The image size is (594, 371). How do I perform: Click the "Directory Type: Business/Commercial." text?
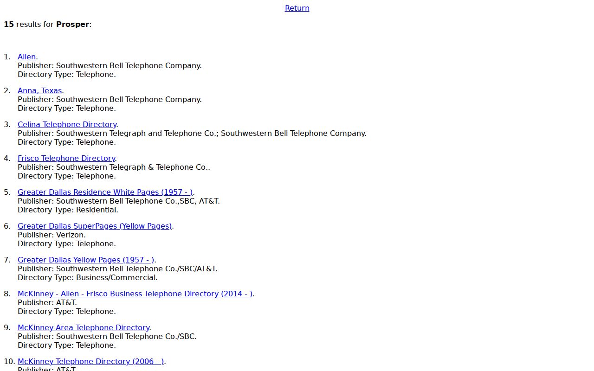click(88, 277)
